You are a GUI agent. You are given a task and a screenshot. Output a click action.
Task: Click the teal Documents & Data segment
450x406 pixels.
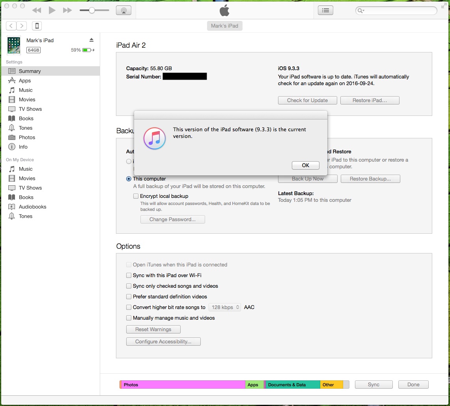pos(293,384)
